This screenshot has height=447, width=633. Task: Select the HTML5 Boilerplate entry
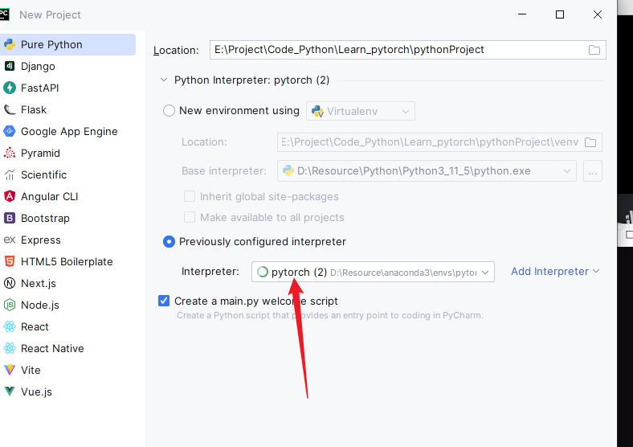click(x=67, y=261)
